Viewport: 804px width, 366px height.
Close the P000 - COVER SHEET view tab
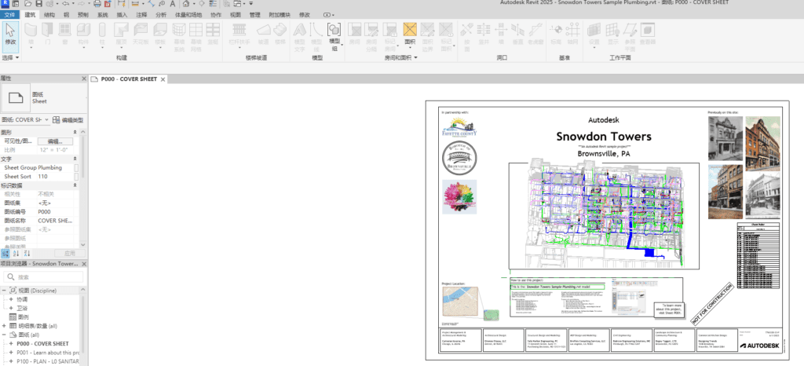click(x=163, y=79)
